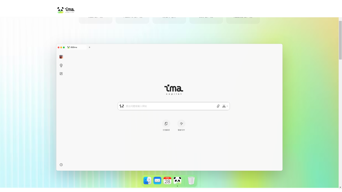Open Mail from the dock
Screen dimensions: 342x192
click(x=157, y=181)
